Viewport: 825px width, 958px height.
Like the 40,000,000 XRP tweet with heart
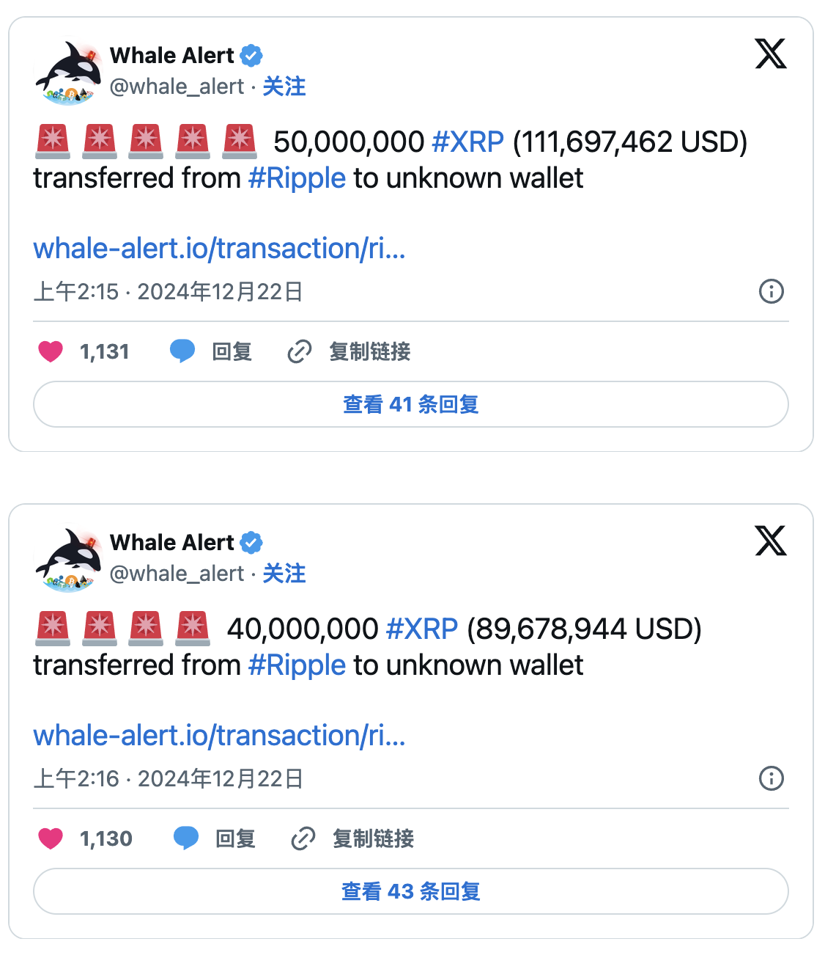(x=51, y=838)
